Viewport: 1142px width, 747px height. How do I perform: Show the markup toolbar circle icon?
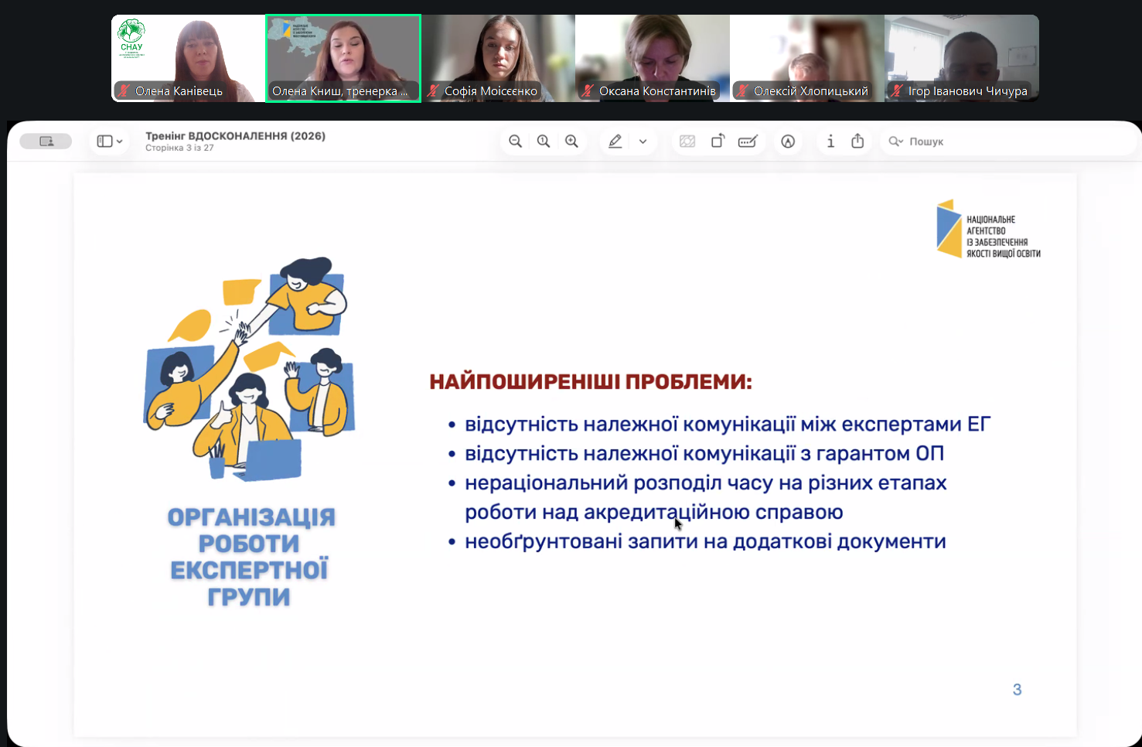(x=788, y=142)
